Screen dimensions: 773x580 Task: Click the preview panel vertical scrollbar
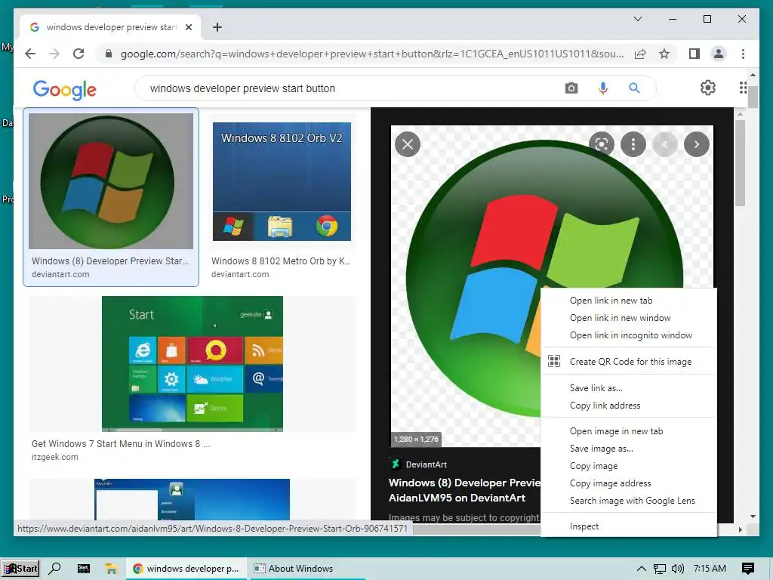click(740, 163)
